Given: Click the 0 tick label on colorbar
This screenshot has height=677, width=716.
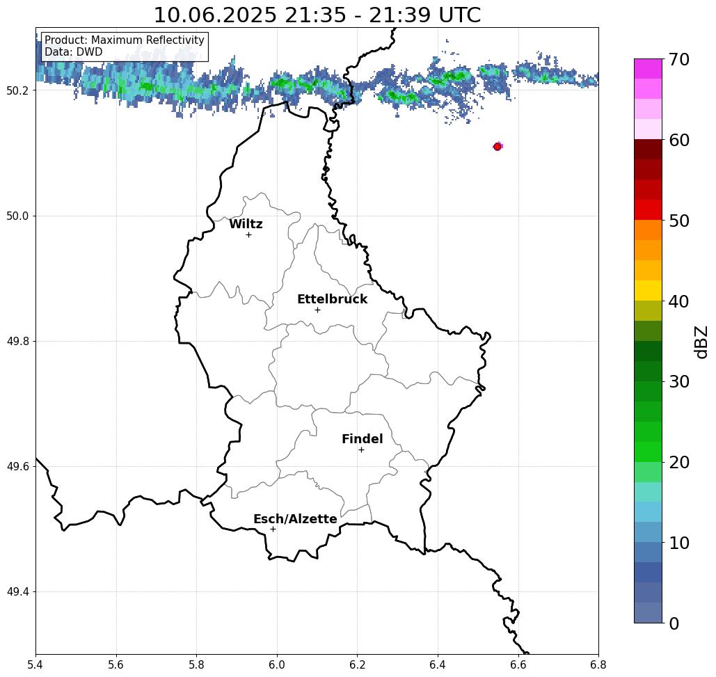Looking at the screenshot, I should [674, 623].
